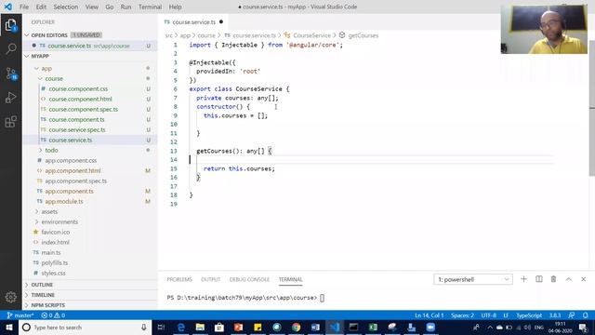Image resolution: width=595 pixels, height=335 pixels.
Task: Click the microphone icon in search box
Action: [x=144, y=328]
